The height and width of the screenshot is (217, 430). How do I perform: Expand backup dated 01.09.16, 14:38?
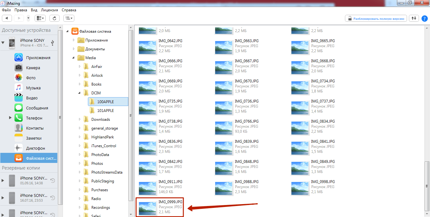click(x=3, y=180)
